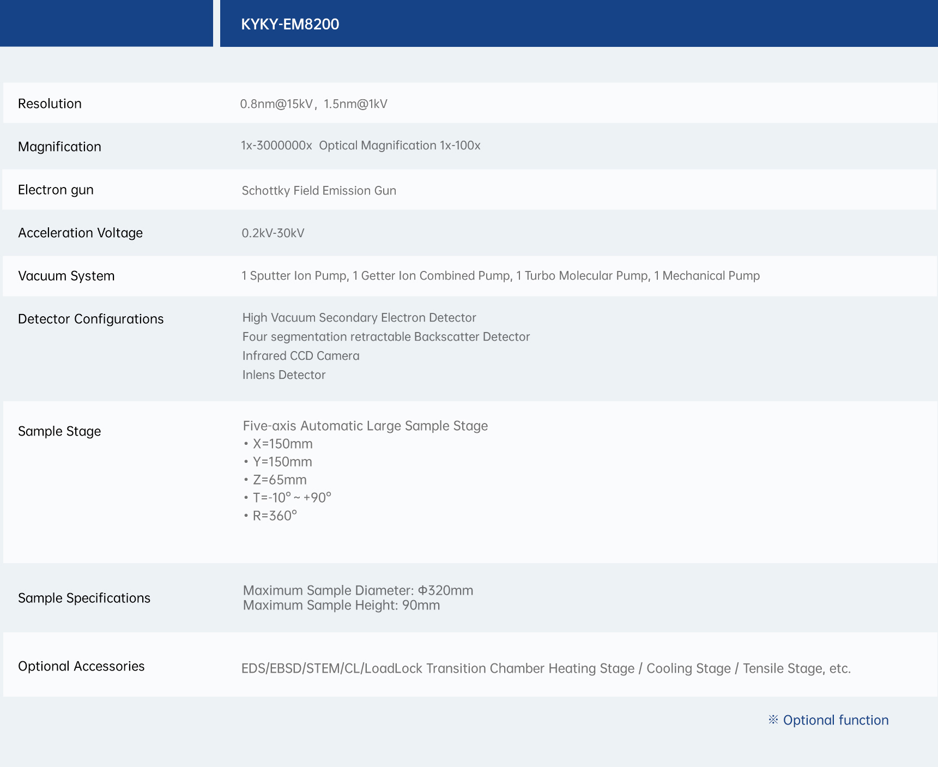The width and height of the screenshot is (938, 767).
Task: Select the Electron gun row label
Action: click(x=56, y=190)
